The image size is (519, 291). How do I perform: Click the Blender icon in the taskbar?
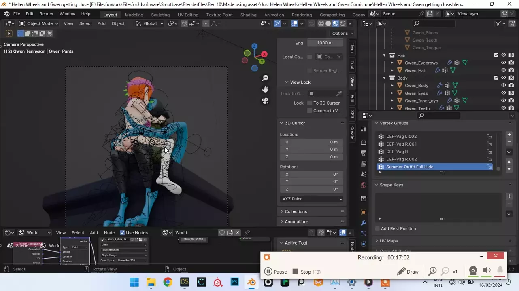[x=251, y=282]
